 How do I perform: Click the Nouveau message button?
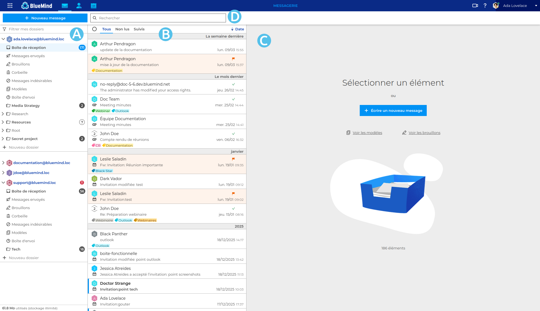(x=45, y=18)
